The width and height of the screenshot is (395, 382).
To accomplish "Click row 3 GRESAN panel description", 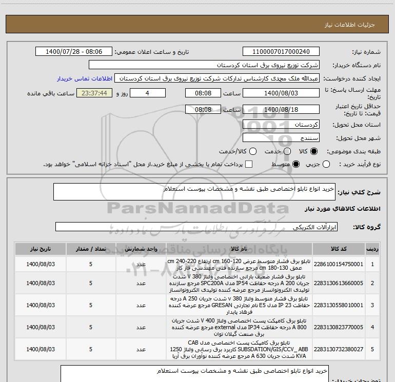I will 239,305.
